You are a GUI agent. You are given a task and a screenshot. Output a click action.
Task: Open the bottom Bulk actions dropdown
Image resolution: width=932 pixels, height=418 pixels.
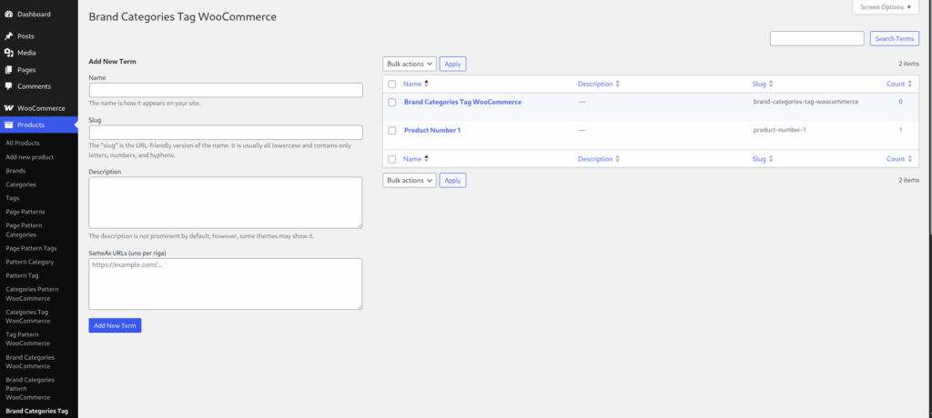click(410, 181)
